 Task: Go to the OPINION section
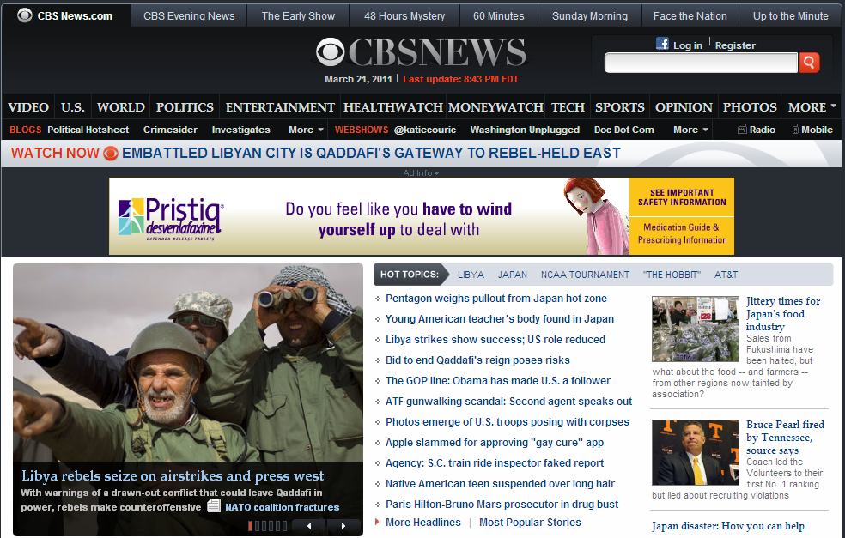684,107
